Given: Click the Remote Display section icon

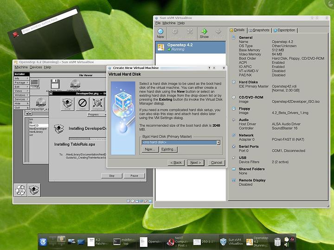Looking at the screenshot, I should pyautogui.click(x=234, y=180).
